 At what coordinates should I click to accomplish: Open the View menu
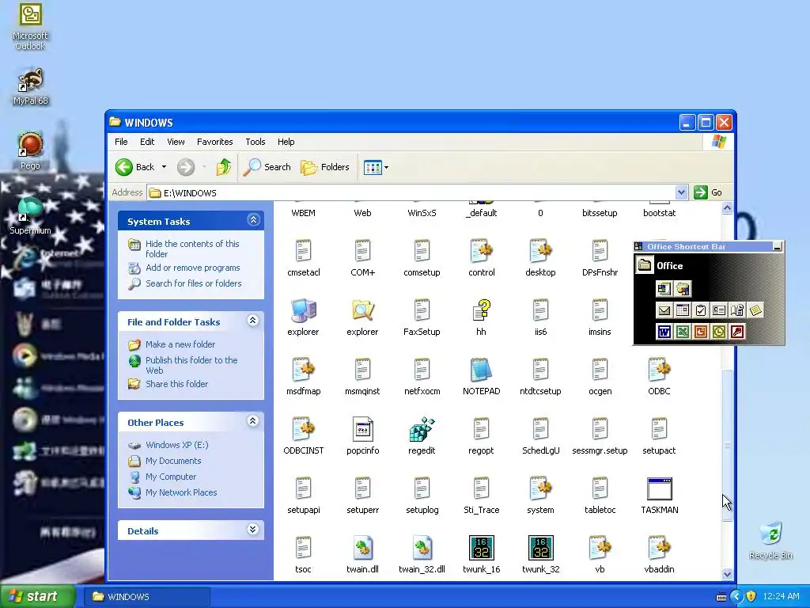176,142
